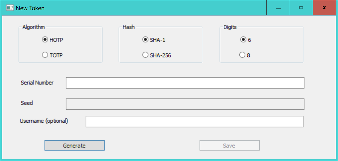The height and width of the screenshot is (161, 338).
Task: Pick 6 digits for the token
Action: point(243,40)
